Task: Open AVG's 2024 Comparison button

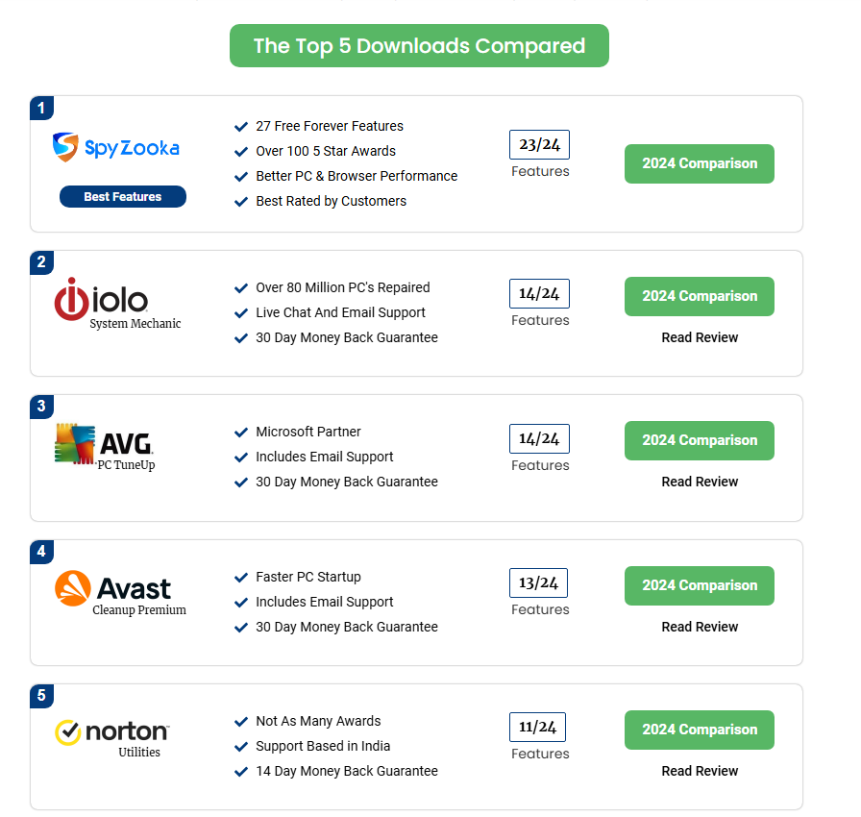Action: point(700,440)
